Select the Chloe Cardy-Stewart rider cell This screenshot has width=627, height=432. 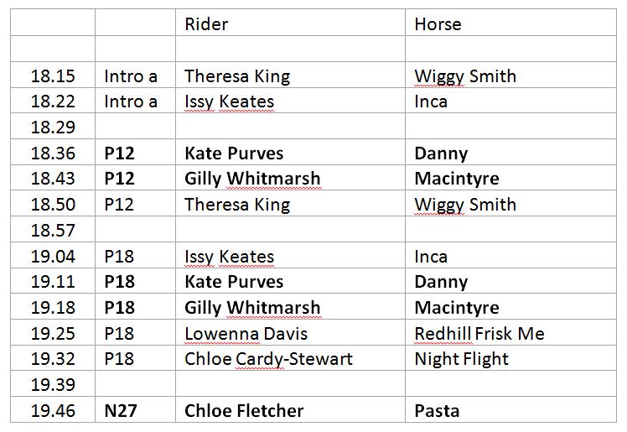click(268, 359)
